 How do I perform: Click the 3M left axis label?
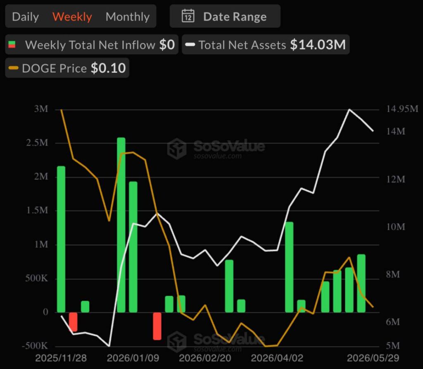click(x=41, y=109)
